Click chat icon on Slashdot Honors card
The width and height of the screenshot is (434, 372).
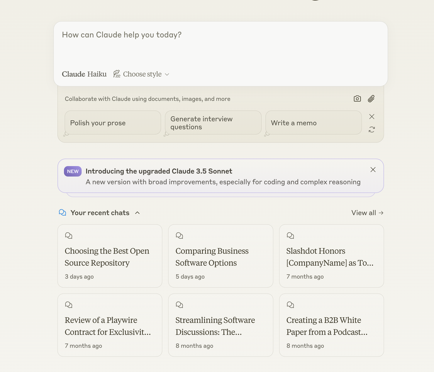click(x=290, y=236)
